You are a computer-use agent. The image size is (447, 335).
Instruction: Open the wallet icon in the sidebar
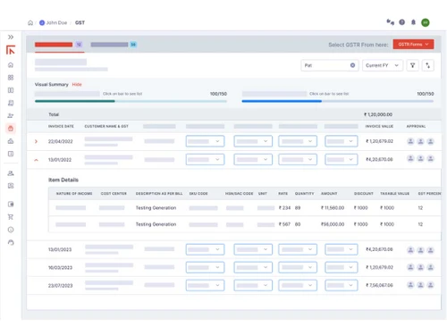pos(11,204)
